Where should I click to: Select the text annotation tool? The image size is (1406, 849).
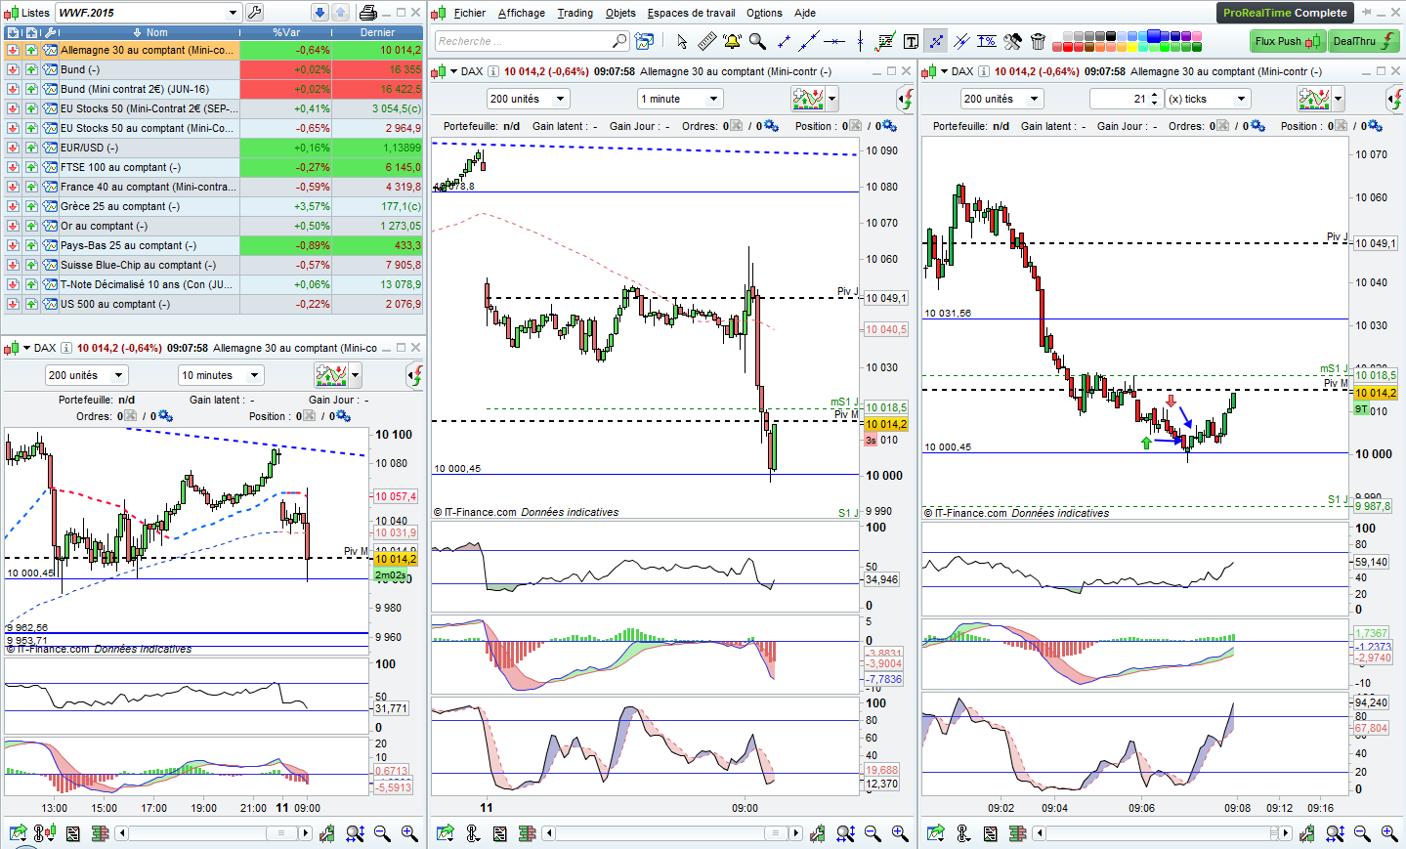click(911, 41)
